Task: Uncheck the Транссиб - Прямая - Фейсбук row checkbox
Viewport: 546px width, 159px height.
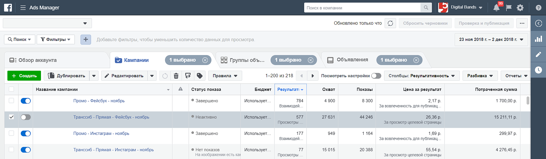Action: point(11,117)
